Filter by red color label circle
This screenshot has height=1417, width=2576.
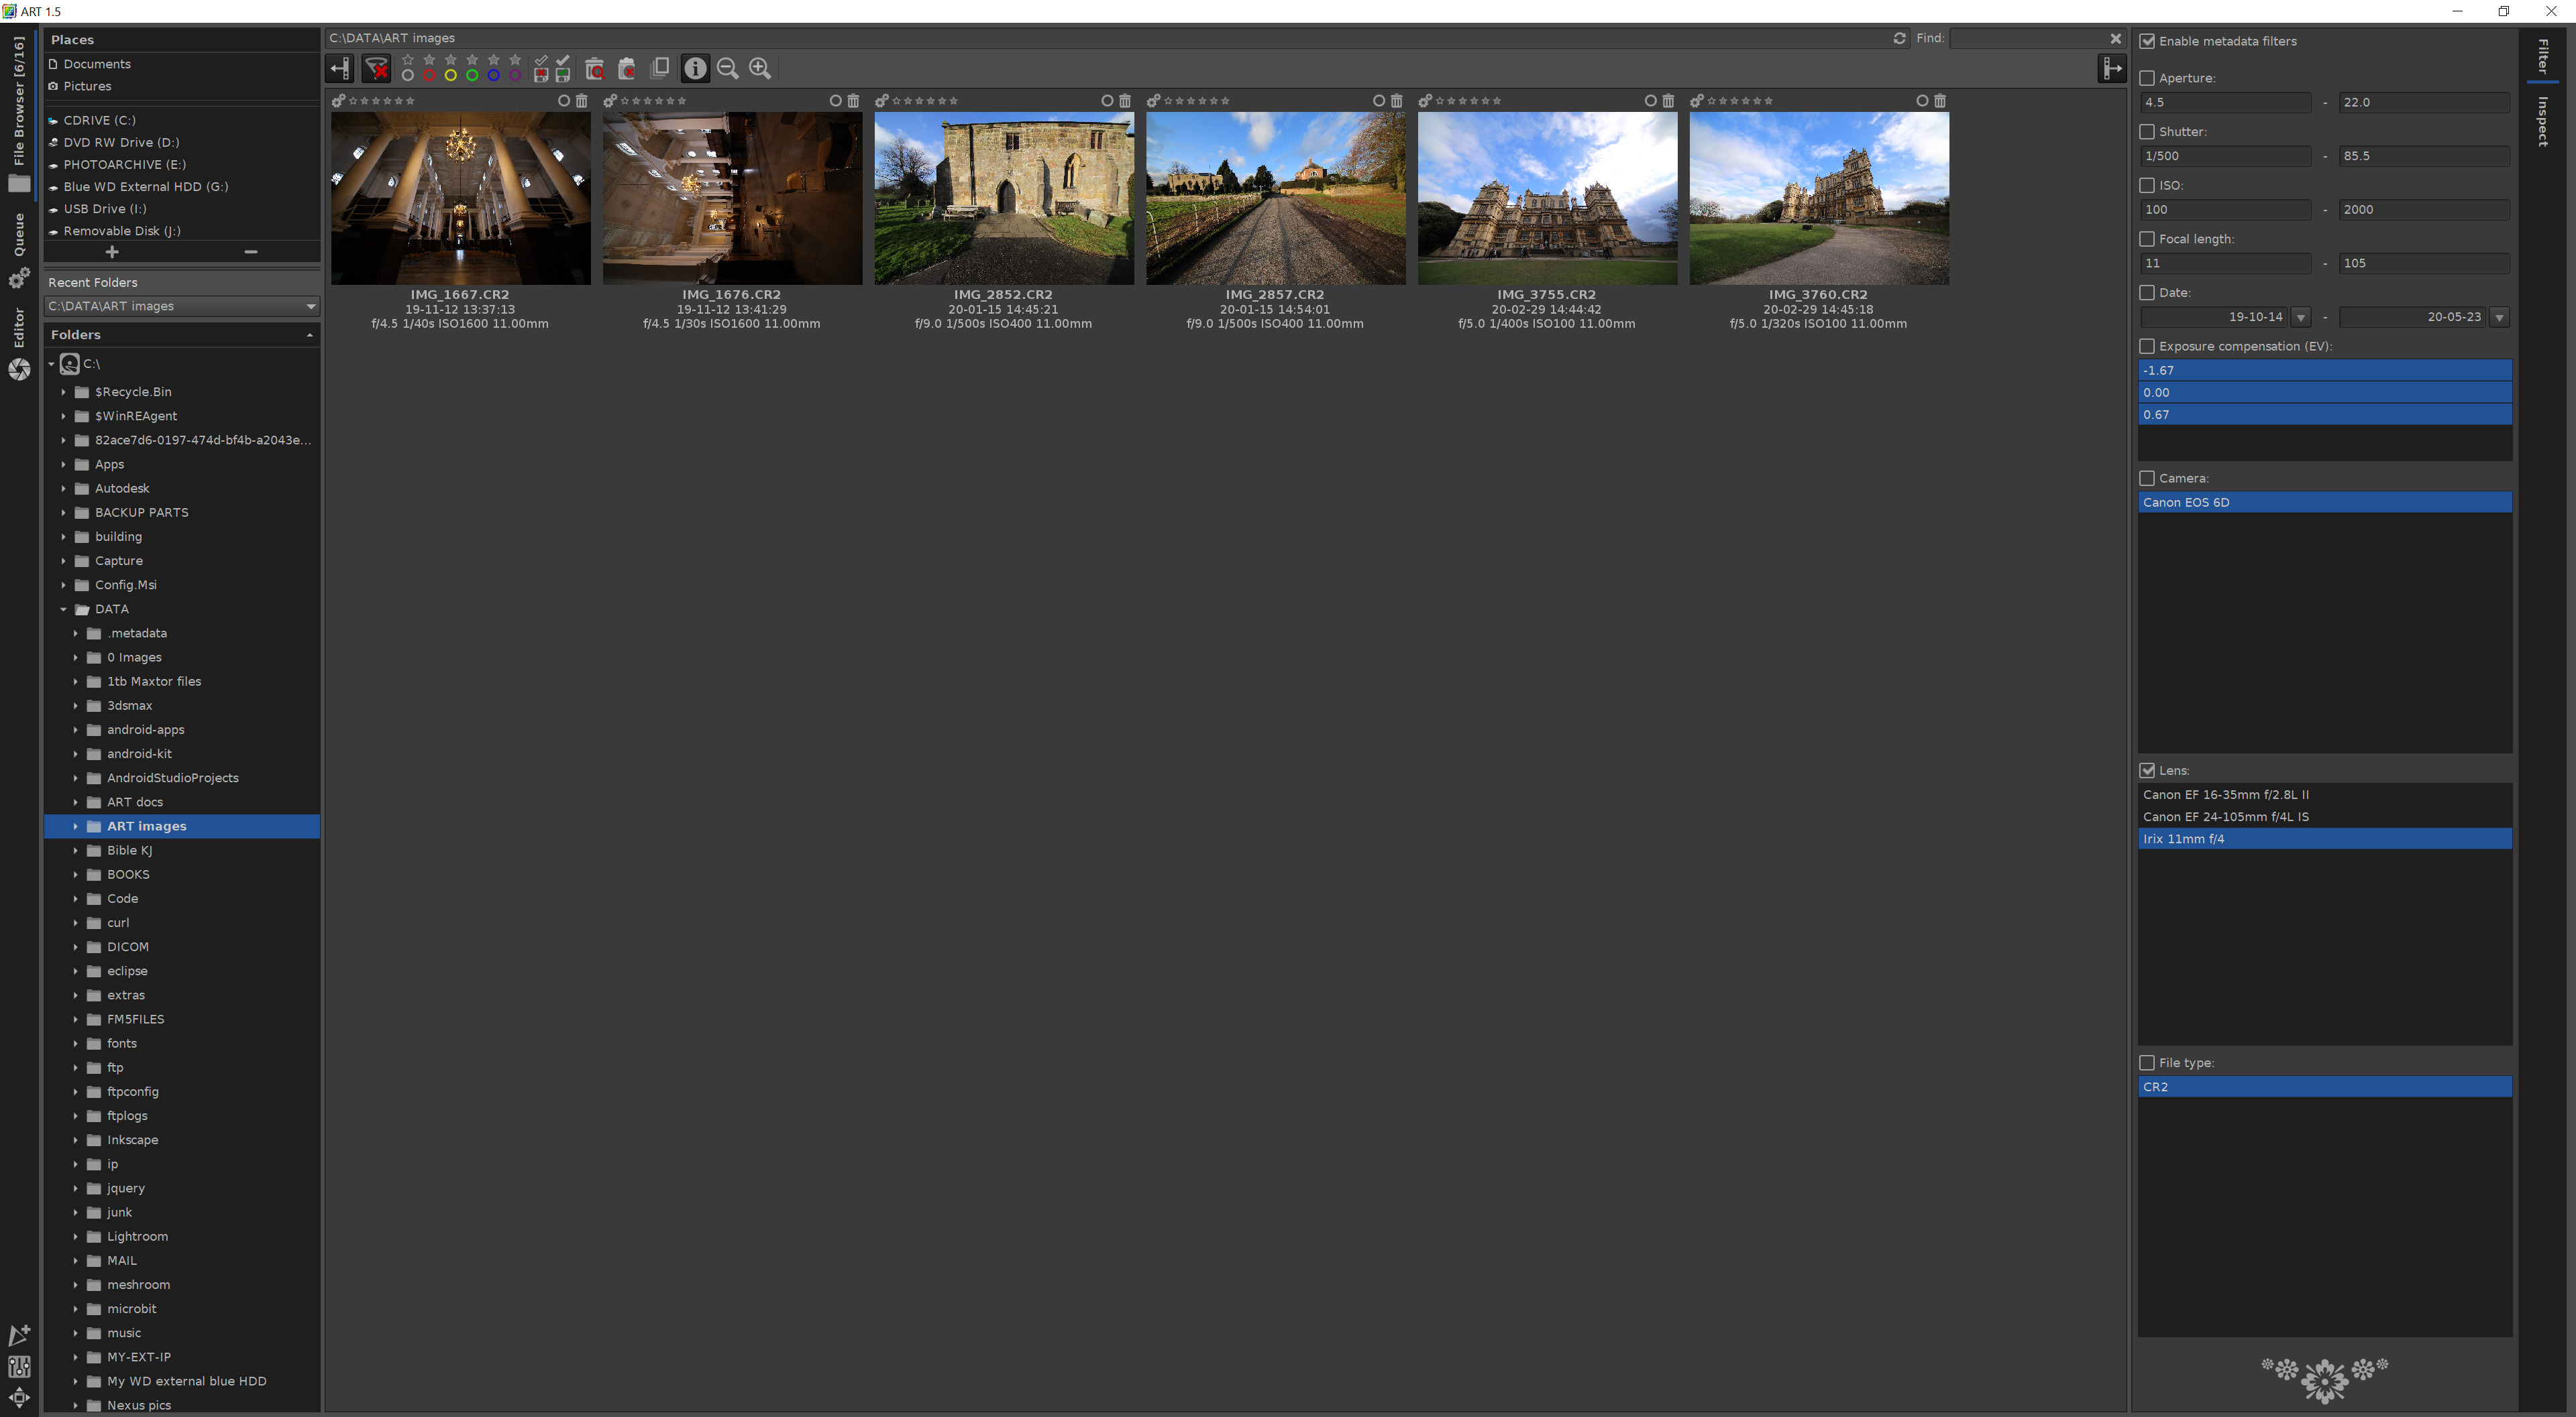pos(429,76)
